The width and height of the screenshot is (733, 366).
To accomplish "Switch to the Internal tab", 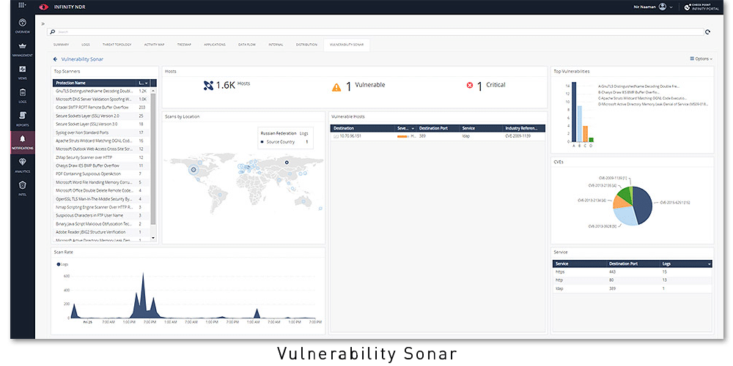I will (x=276, y=45).
